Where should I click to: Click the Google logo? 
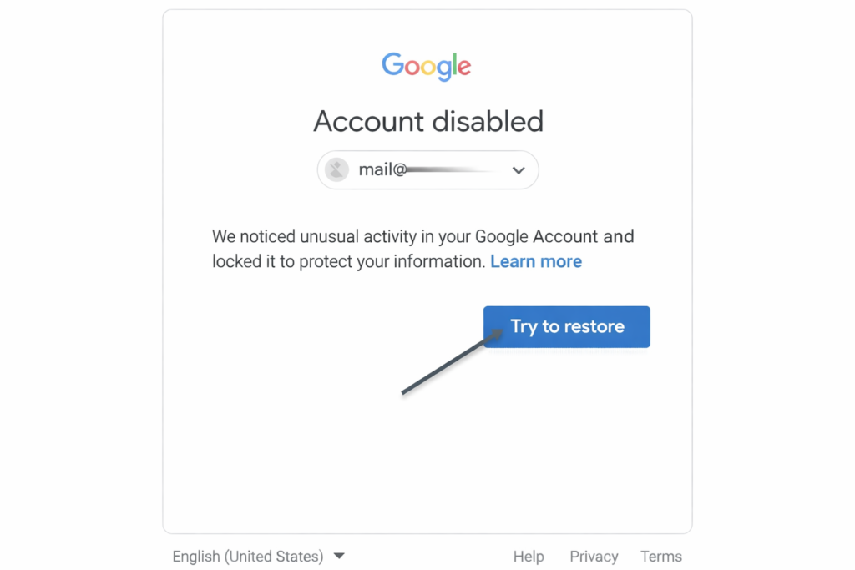coord(427,66)
